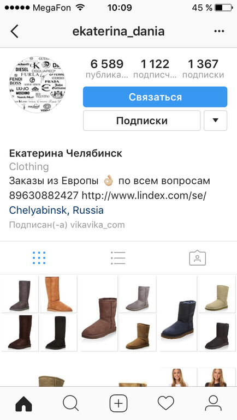Image resolution: width=237 pixels, height=420 pixels.
Task: Open the three-dots options menu
Action: click(219, 31)
